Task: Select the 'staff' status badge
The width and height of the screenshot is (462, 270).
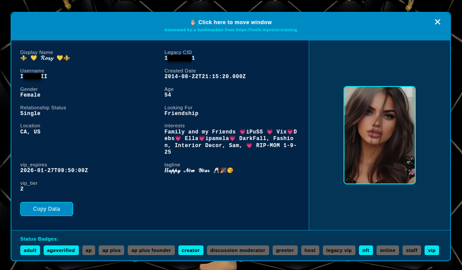Action: point(412,250)
